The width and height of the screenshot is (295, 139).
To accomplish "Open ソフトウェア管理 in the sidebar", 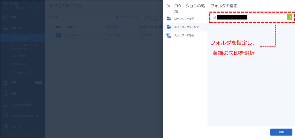I will point(22,104).
